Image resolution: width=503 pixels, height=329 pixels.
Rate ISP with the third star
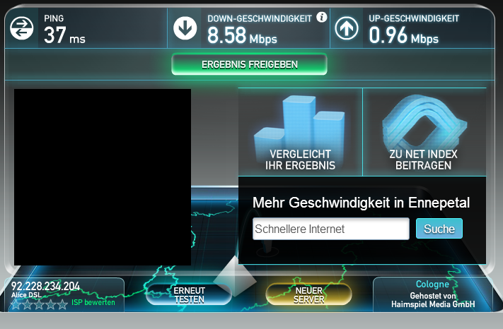pos(39,304)
